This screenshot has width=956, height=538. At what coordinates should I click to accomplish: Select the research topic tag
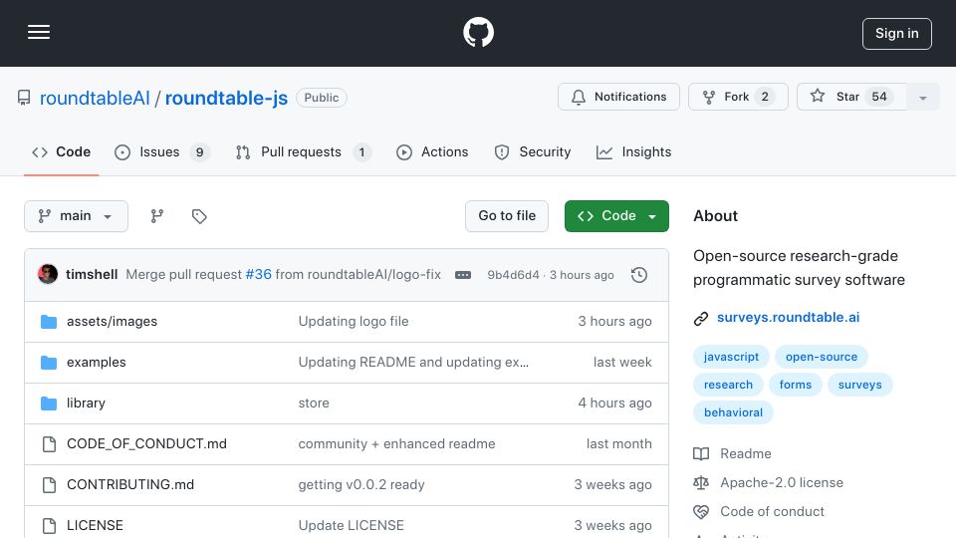[x=728, y=385]
